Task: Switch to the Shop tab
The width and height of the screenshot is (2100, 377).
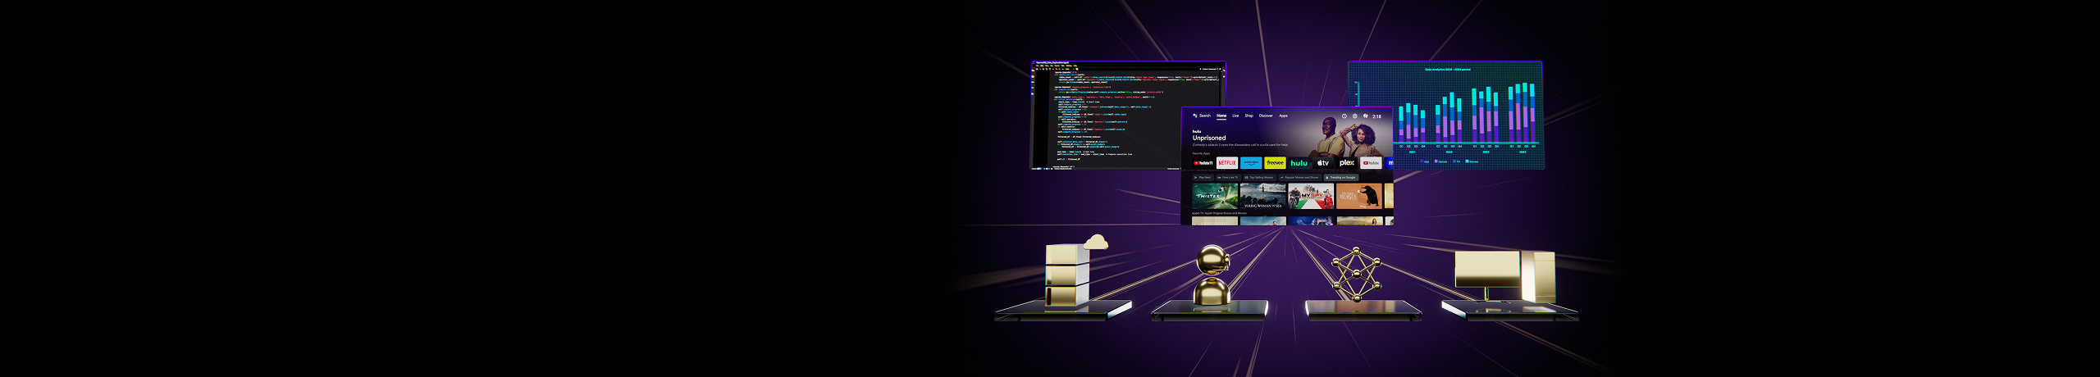Action: click(1249, 116)
